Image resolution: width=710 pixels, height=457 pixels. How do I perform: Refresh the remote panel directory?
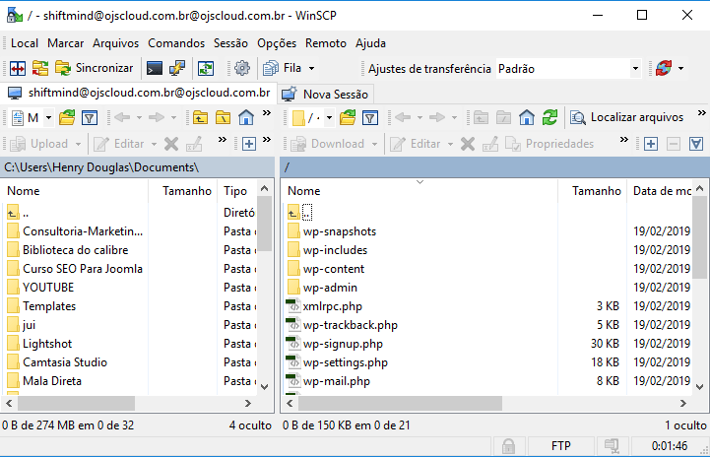(x=549, y=117)
